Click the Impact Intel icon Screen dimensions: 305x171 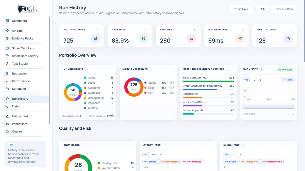pos(7,124)
